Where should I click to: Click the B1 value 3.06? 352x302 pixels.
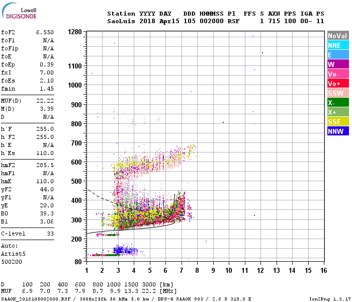click(x=47, y=222)
